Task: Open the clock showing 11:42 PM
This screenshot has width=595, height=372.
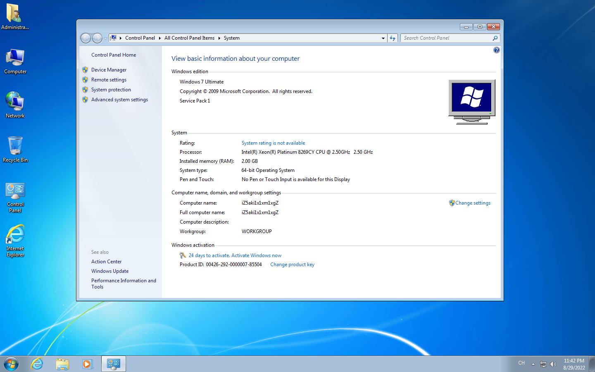Action: pos(574,364)
